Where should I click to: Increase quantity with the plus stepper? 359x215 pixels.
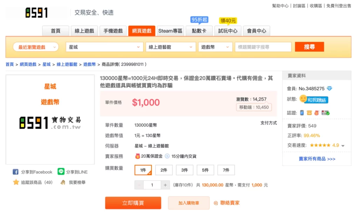165,185
